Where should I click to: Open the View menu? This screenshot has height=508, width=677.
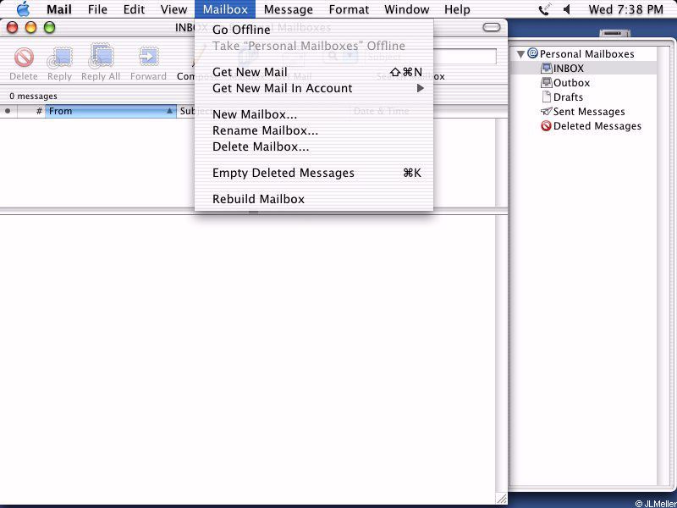tap(173, 9)
